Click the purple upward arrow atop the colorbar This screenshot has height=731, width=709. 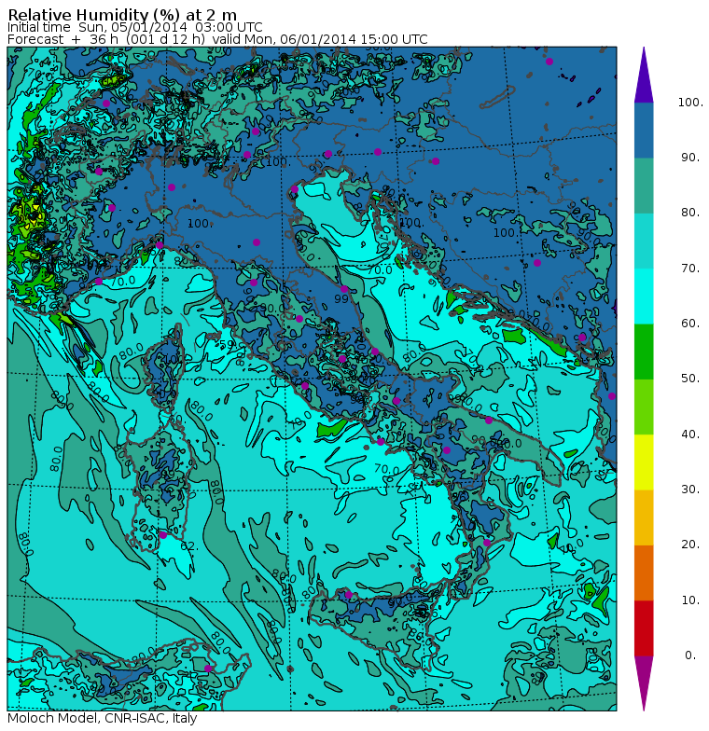click(x=644, y=75)
